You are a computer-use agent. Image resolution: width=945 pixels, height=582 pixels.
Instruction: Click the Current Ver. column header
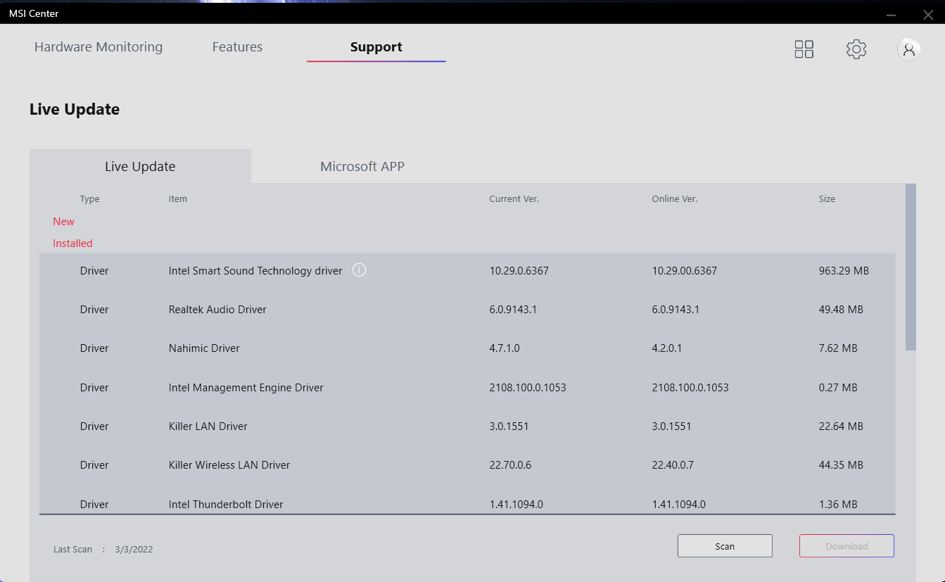[514, 199]
